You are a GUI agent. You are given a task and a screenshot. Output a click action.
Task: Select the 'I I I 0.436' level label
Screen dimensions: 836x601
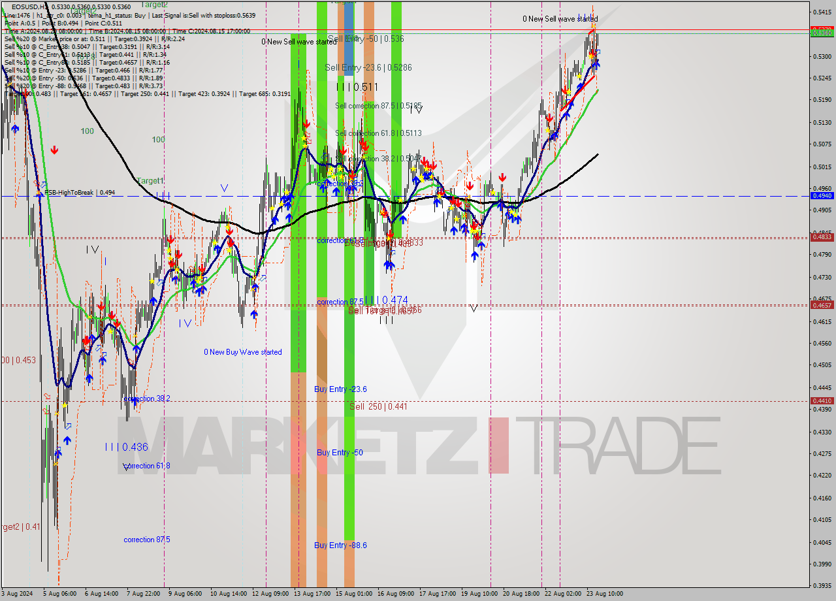point(127,447)
